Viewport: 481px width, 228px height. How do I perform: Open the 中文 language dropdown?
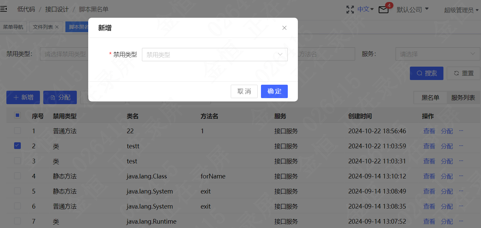[x=365, y=9]
